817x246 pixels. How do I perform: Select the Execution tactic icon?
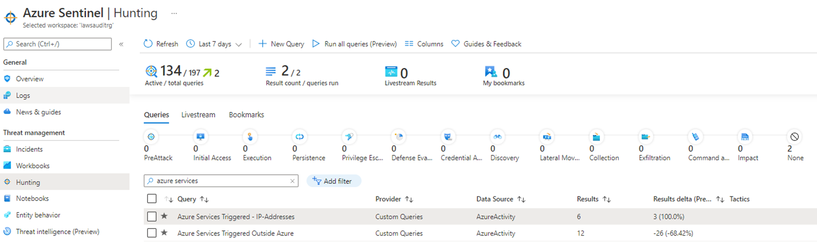click(x=250, y=137)
